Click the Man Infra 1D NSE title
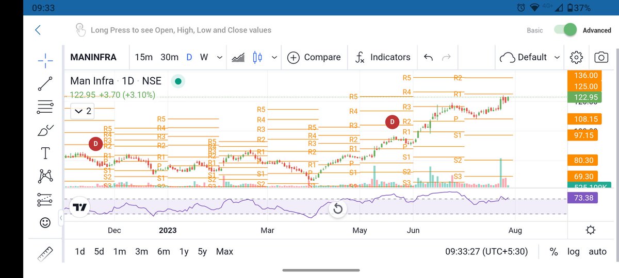Image resolution: width=619 pixels, height=278 pixels. 116,81
